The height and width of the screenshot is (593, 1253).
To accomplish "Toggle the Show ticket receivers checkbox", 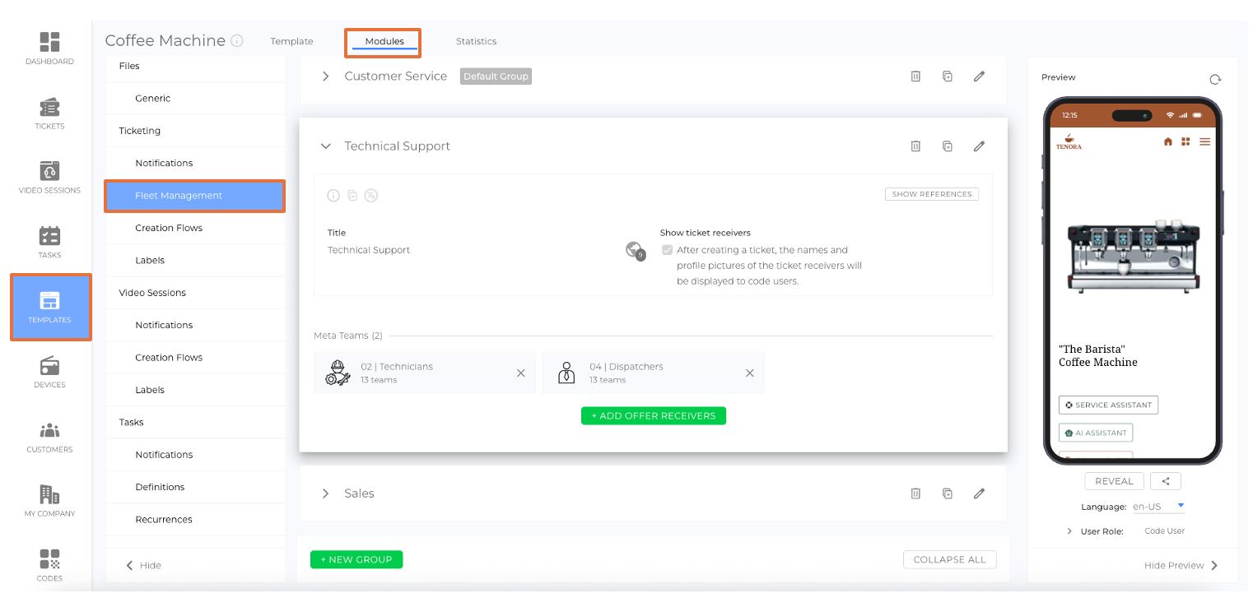I will click(x=667, y=250).
